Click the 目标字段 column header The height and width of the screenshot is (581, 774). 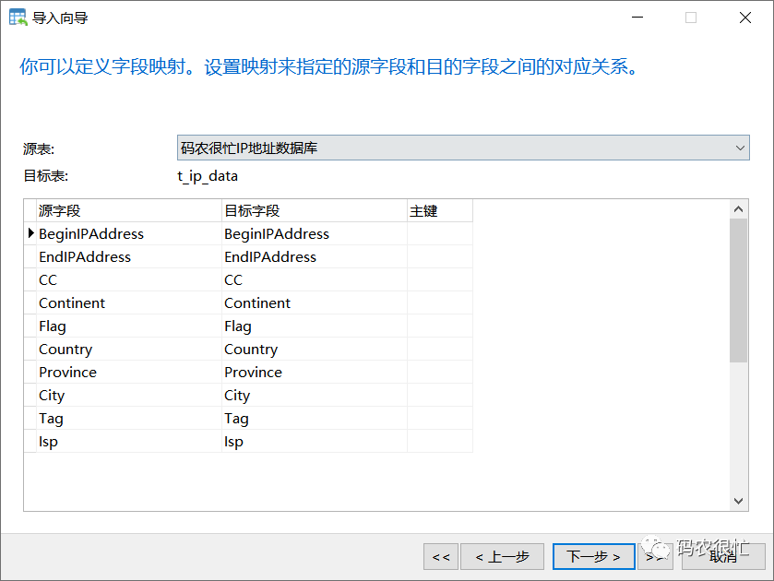tap(315, 211)
